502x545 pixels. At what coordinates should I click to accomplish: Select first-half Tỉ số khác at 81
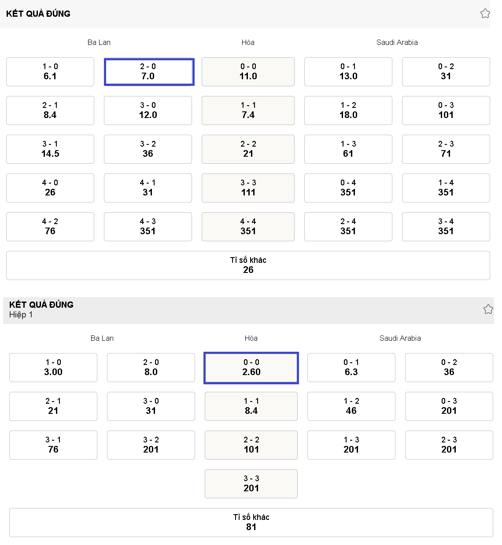251,523
